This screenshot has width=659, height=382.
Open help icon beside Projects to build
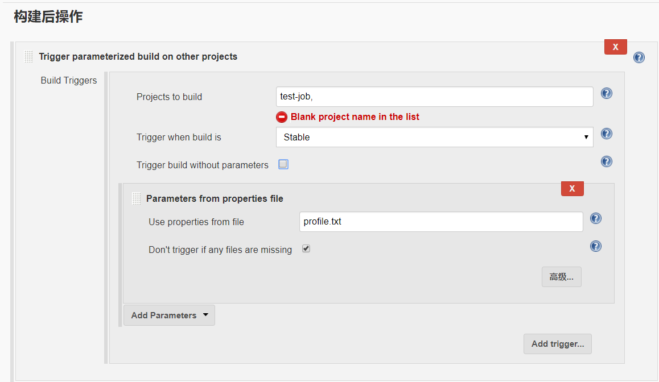(x=607, y=93)
